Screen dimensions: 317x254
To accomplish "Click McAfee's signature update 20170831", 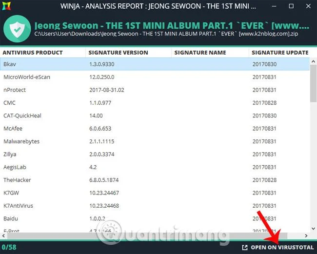I will (x=264, y=129).
